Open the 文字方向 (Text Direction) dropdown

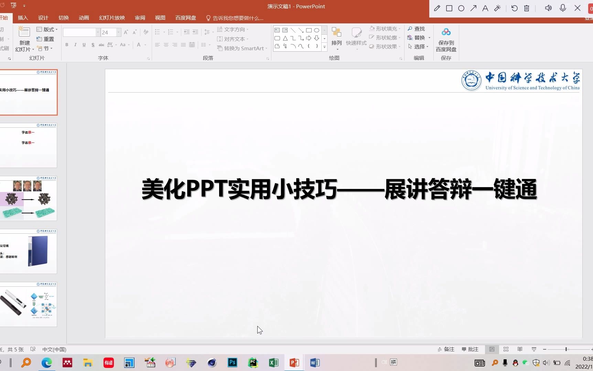(234, 29)
